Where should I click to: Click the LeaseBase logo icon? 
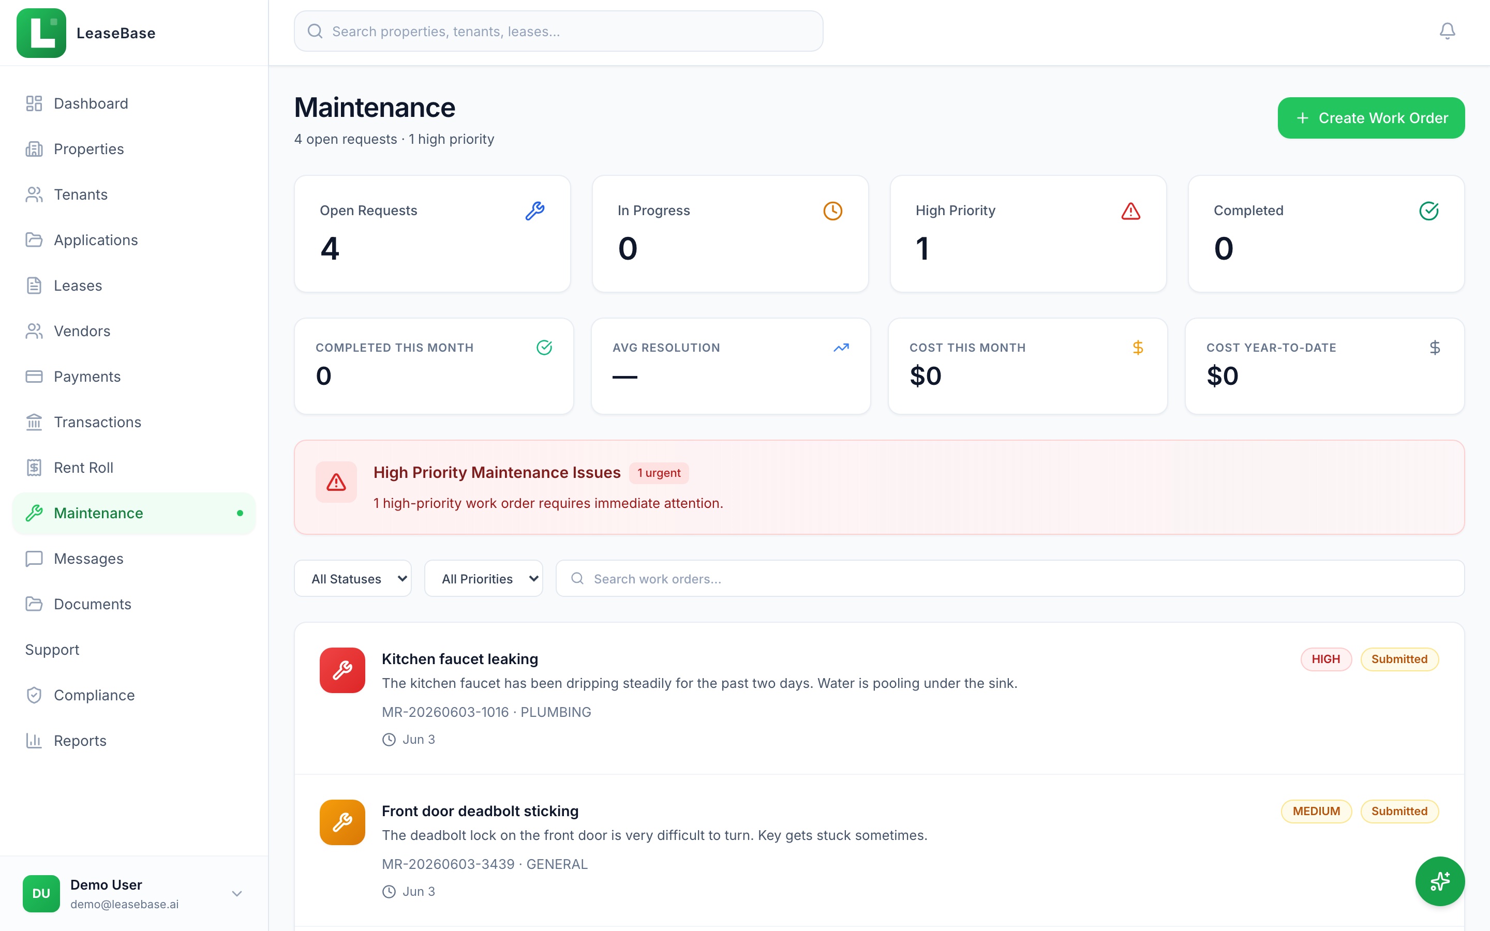(41, 33)
